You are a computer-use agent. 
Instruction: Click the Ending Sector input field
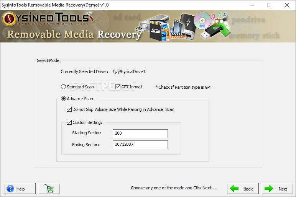pos(140,145)
